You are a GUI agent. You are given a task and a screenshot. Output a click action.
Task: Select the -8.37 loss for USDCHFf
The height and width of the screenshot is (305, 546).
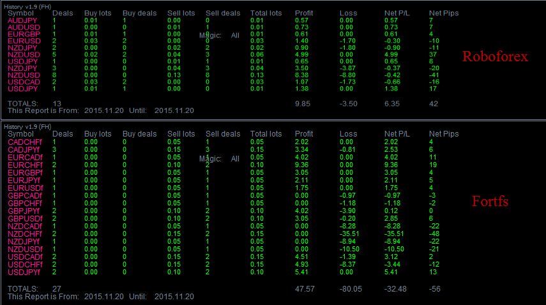[347, 264]
